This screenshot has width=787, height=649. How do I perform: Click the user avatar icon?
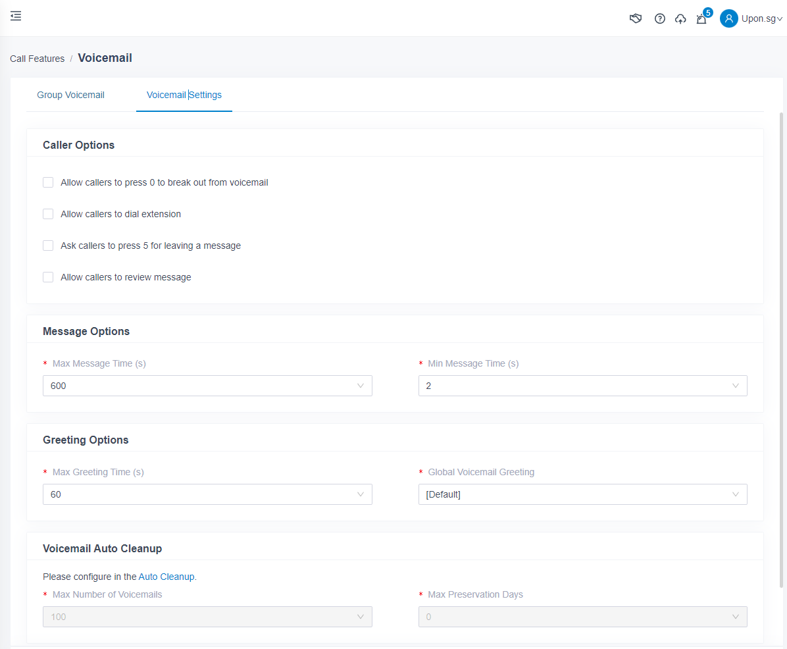[x=728, y=18]
